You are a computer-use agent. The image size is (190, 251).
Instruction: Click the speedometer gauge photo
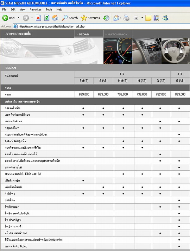click(x=118, y=51)
